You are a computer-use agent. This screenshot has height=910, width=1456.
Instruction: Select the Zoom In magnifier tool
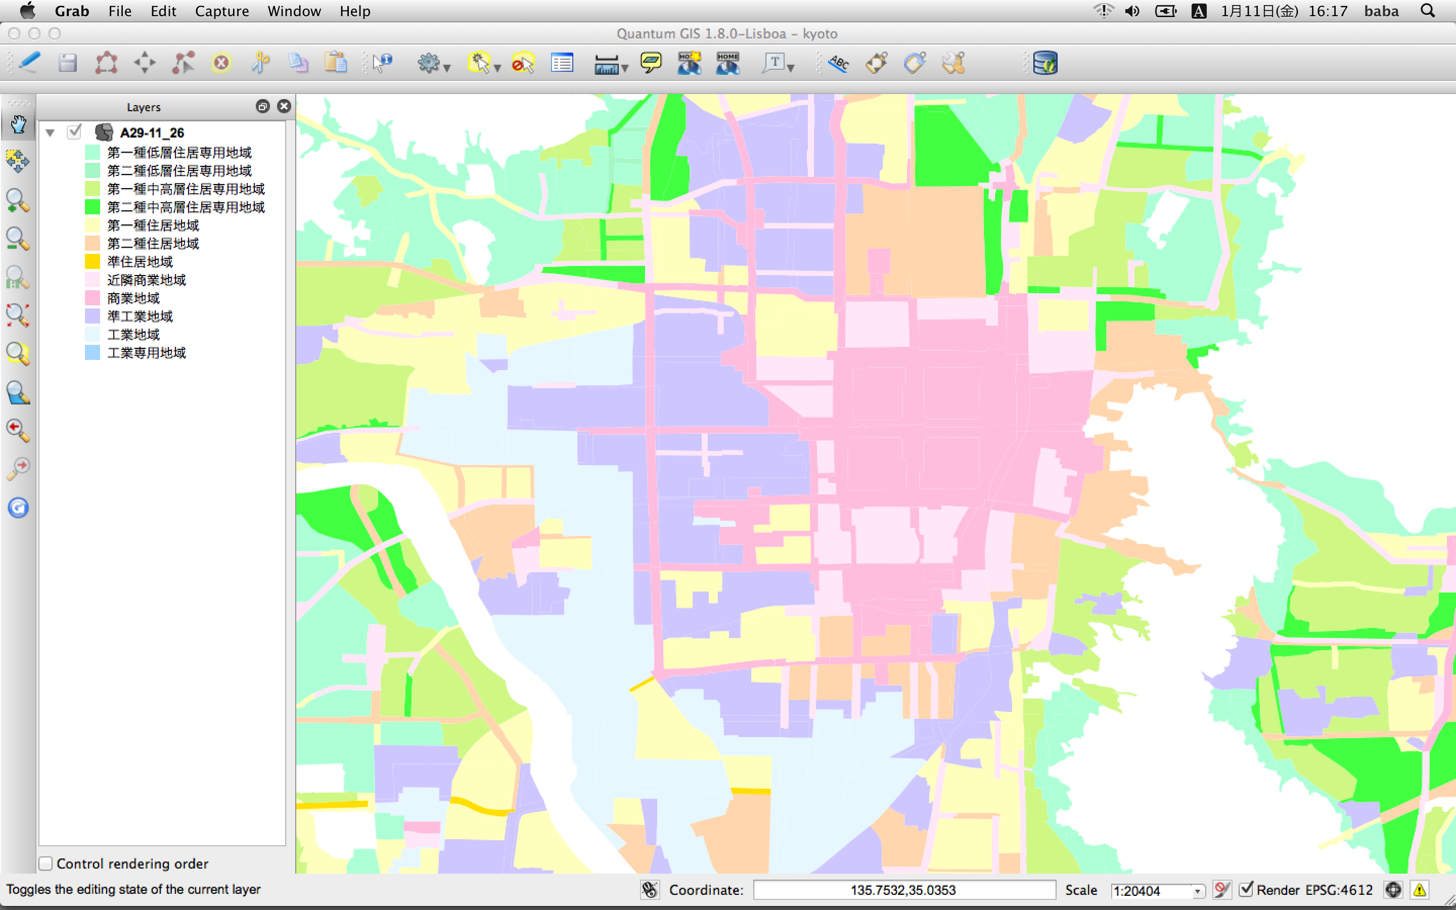(x=18, y=201)
